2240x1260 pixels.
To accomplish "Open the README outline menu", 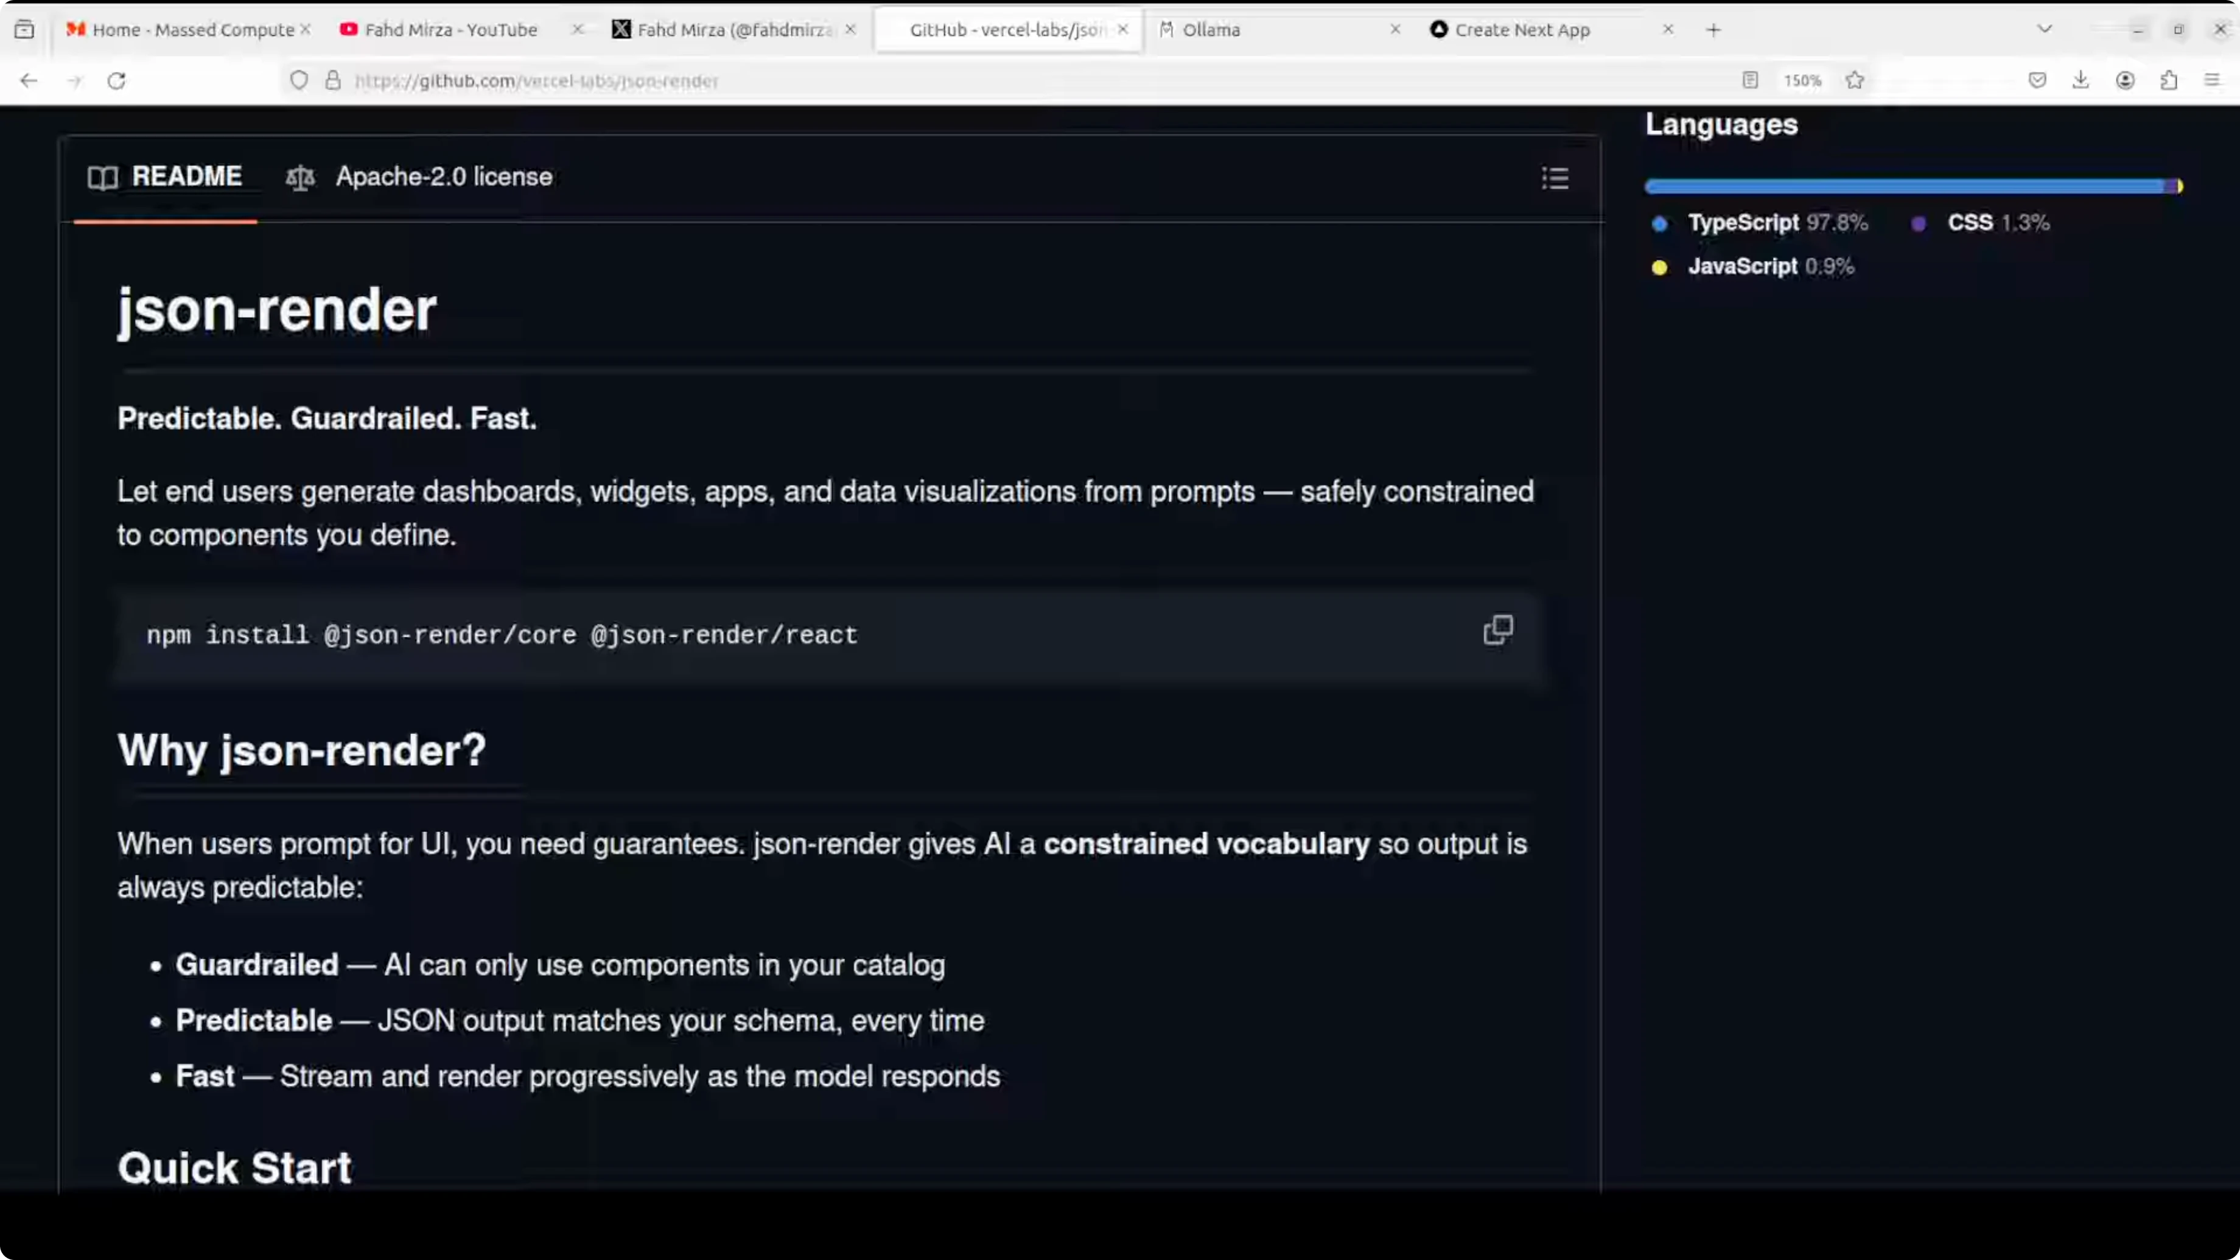I will (x=1555, y=178).
